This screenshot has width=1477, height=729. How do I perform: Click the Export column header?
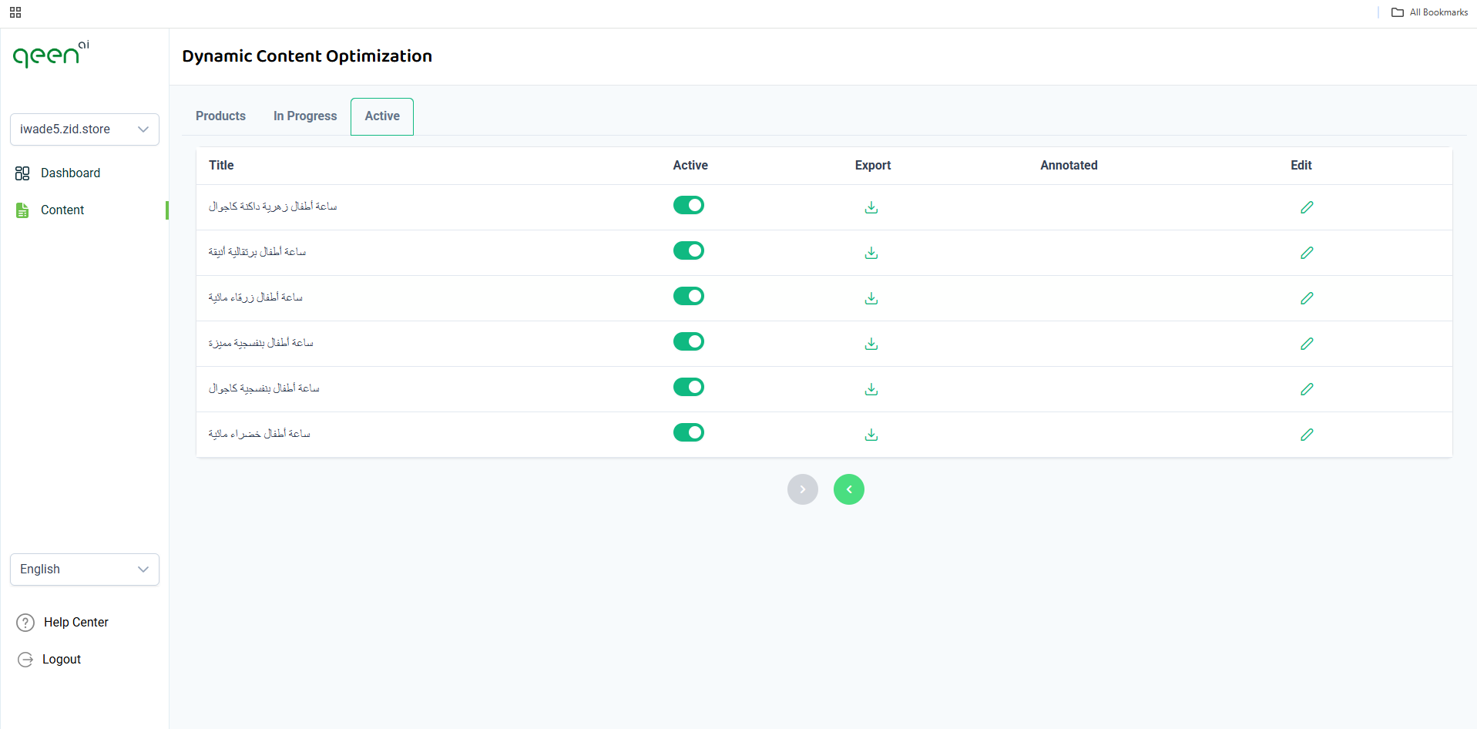pos(873,166)
